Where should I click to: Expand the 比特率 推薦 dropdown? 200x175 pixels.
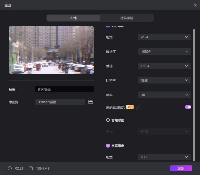[164, 80]
